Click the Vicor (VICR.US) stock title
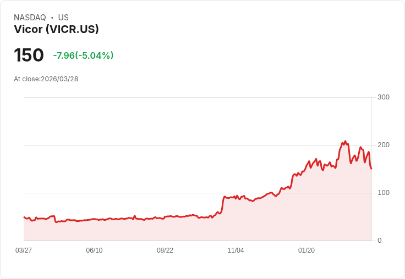The width and height of the screenshot is (405, 279). [56, 30]
